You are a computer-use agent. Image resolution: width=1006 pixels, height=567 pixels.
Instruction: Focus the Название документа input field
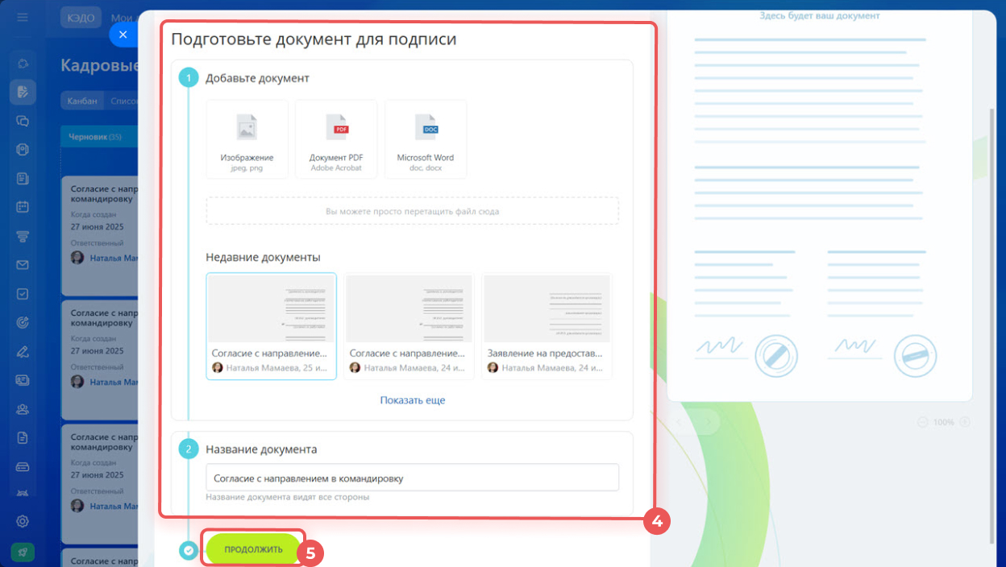413,478
